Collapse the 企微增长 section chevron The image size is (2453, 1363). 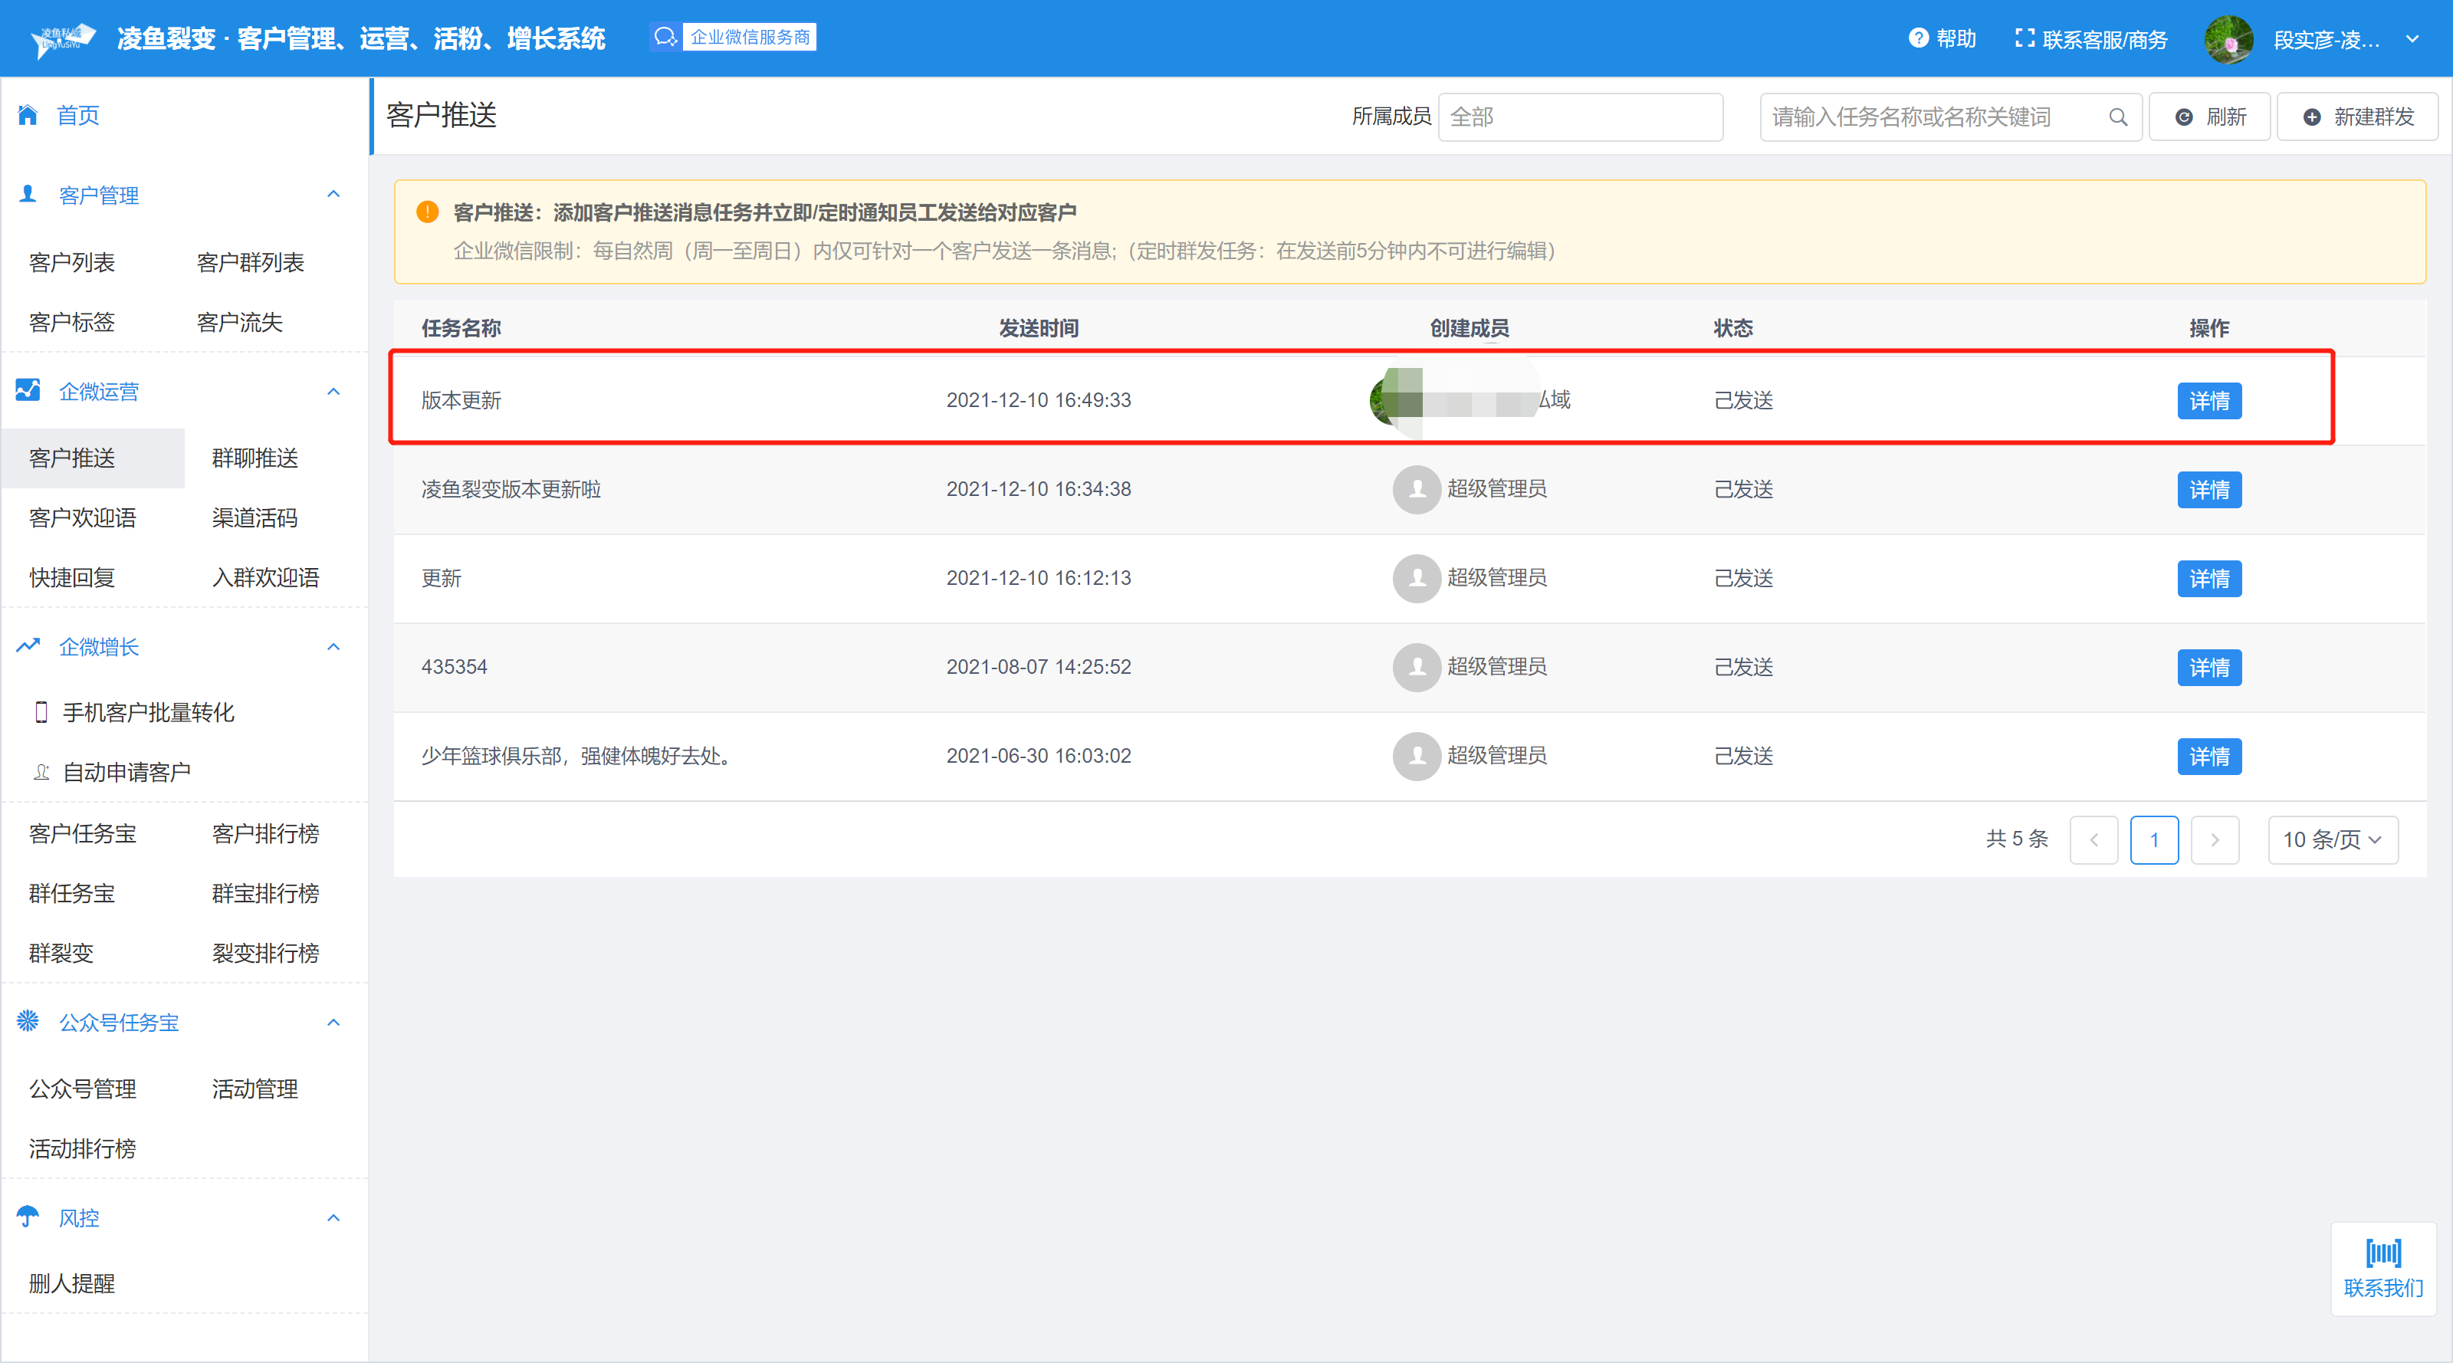point(333,647)
